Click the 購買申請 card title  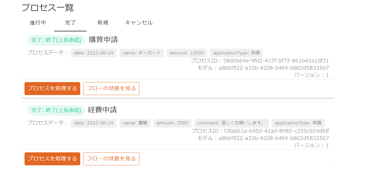point(103,40)
